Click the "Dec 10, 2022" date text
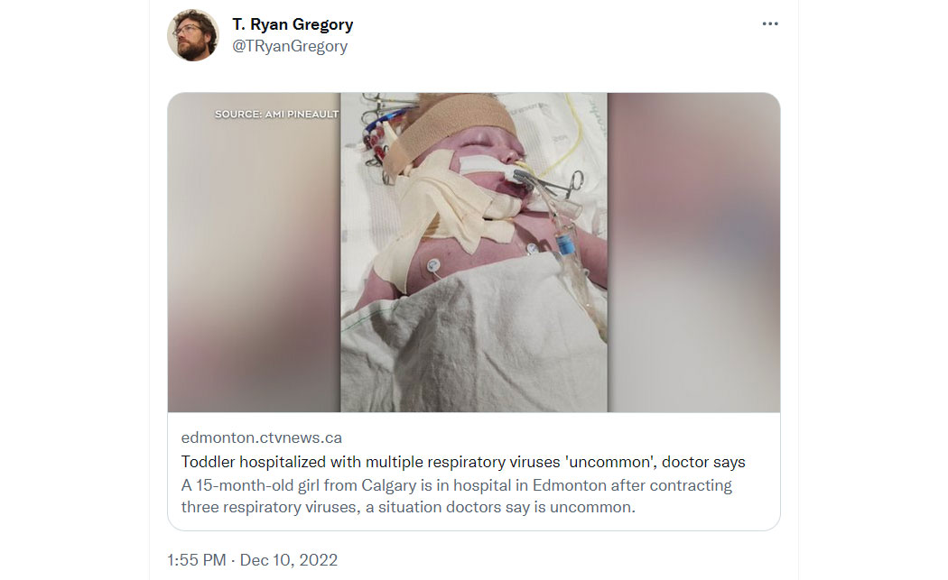Viewport: 948px width, 580px height. (288, 560)
